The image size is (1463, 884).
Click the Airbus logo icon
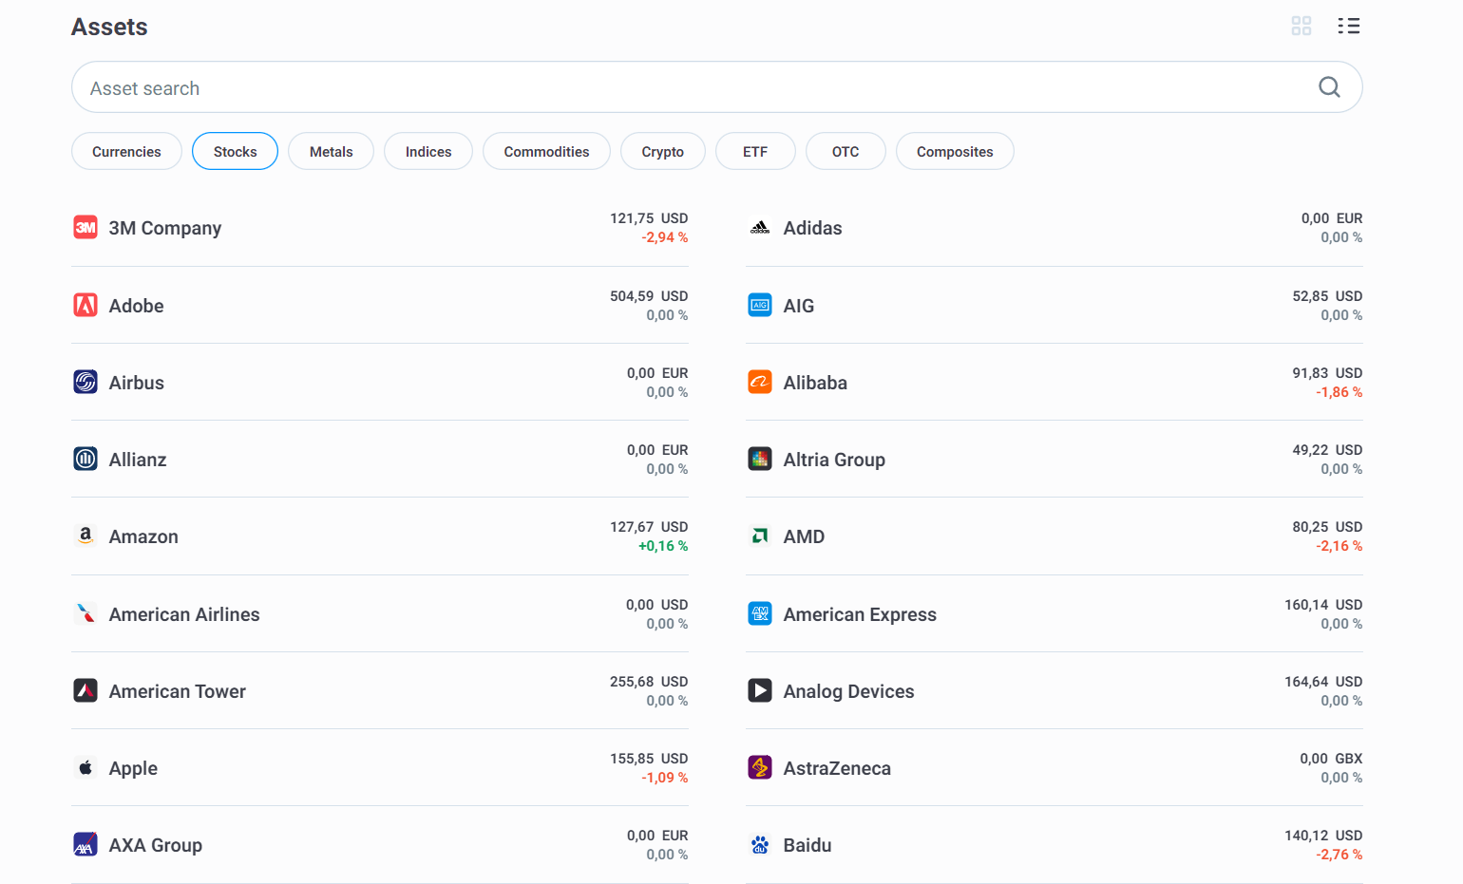click(x=85, y=382)
